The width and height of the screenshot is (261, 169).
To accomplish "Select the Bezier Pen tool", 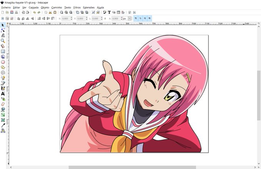I will point(3,83).
